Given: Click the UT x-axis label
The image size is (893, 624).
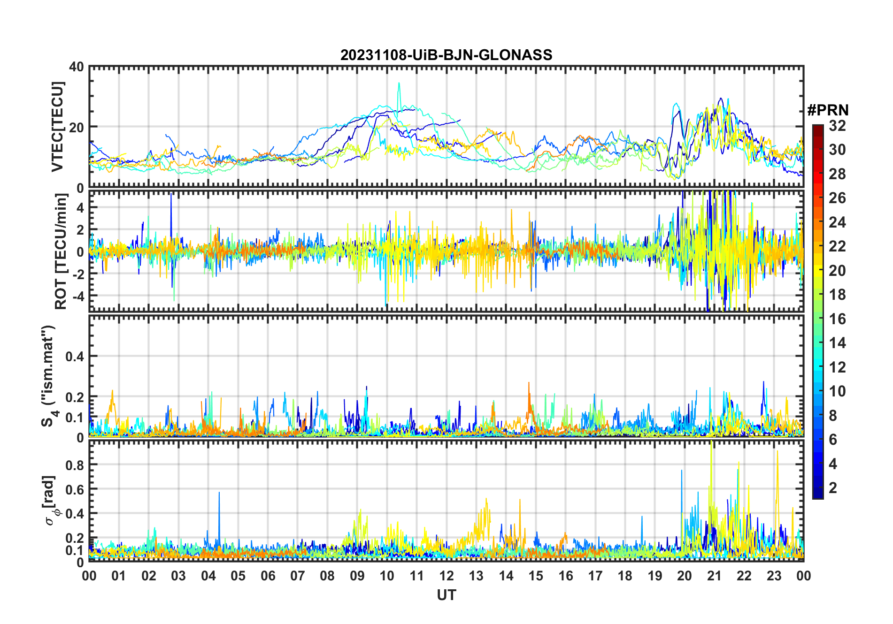Looking at the screenshot, I should click(x=446, y=595).
